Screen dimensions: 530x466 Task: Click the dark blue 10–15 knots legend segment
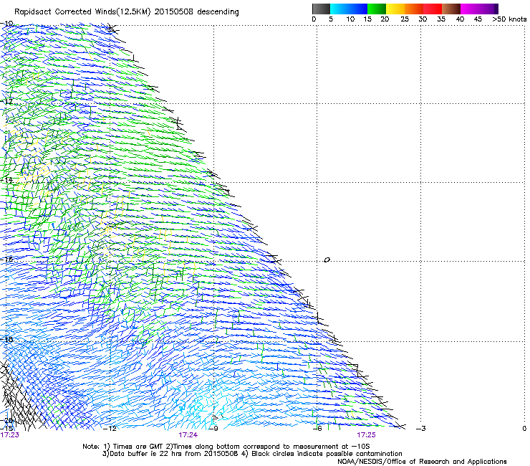point(358,9)
